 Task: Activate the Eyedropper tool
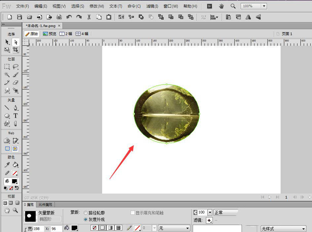click(x=7, y=165)
